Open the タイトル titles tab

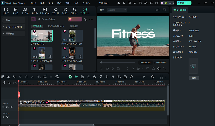coord(34,11)
